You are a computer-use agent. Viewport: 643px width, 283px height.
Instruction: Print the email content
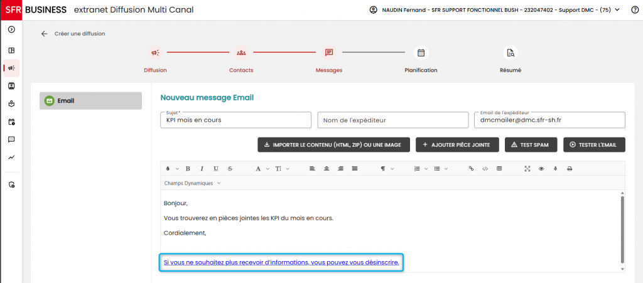[x=570, y=169]
